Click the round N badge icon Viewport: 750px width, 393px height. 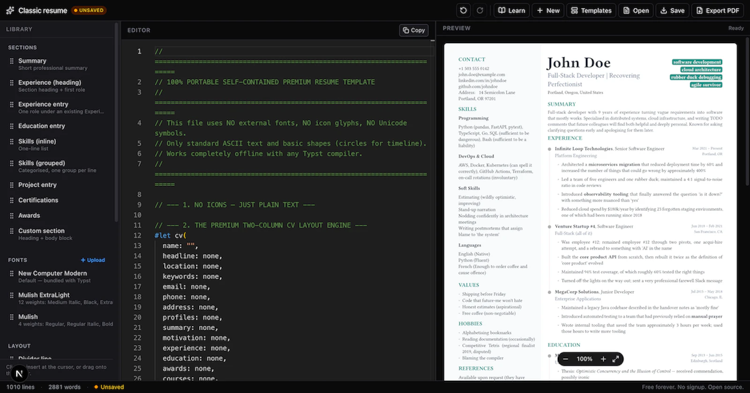[x=19, y=373]
